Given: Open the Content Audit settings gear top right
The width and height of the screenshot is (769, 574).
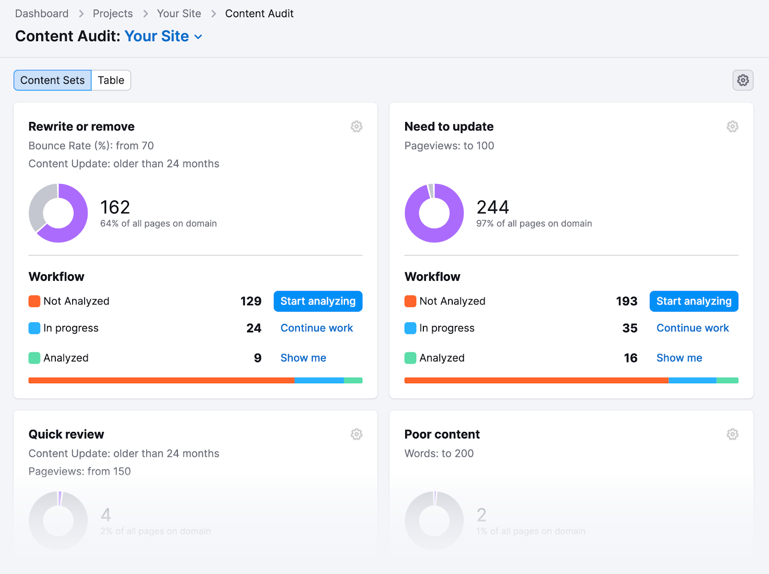Looking at the screenshot, I should [x=743, y=80].
